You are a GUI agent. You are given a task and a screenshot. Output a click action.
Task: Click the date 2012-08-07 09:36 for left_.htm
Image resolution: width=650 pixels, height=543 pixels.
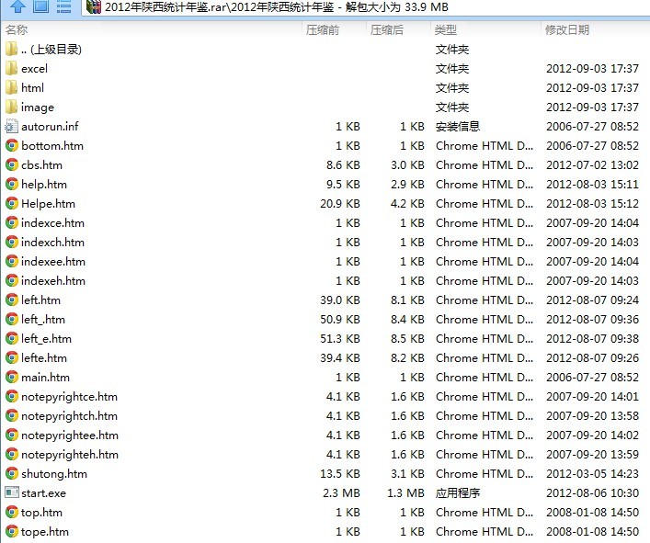592,320
